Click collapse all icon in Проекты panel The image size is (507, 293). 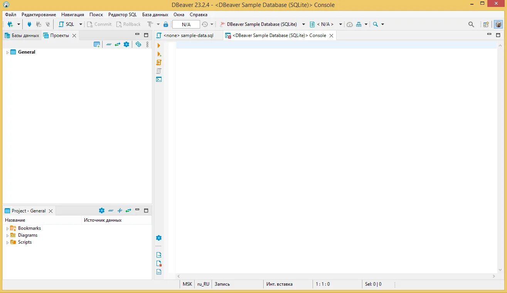(109, 44)
